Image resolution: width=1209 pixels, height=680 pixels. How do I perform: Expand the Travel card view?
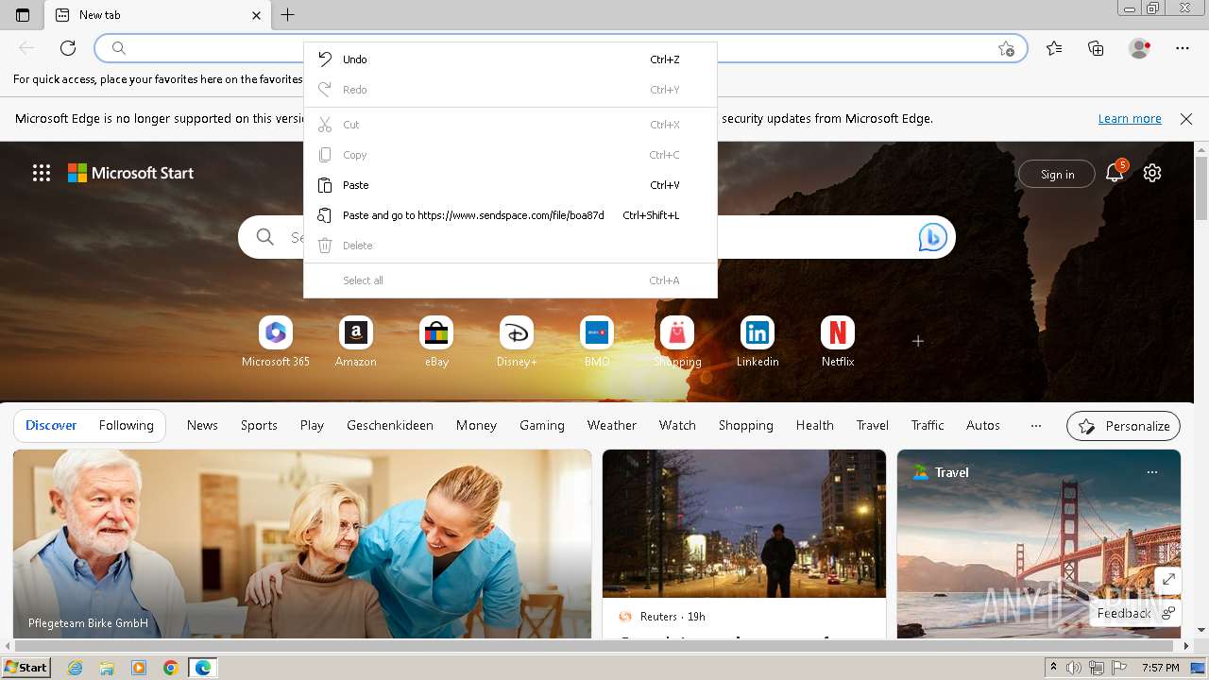click(x=1168, y=580)
